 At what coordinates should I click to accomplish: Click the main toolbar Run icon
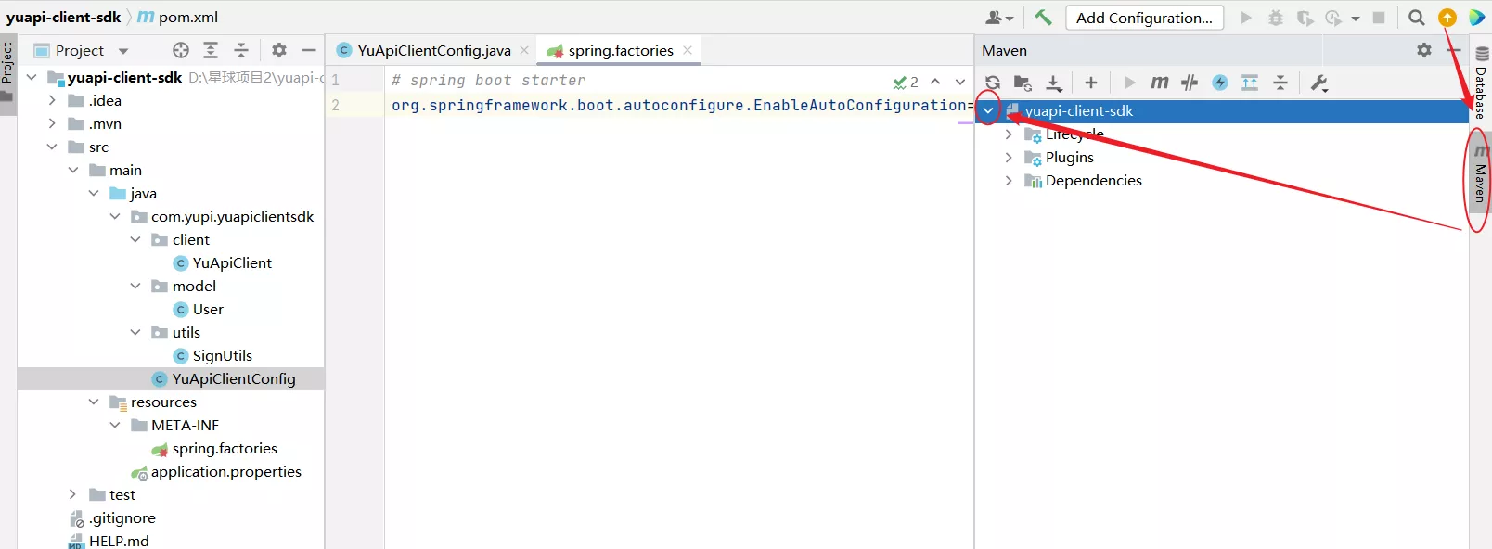[x=1246, y=18]
